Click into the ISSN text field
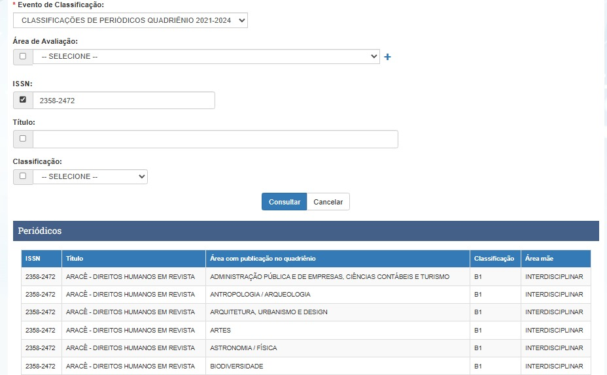 [x=124, y=101]
